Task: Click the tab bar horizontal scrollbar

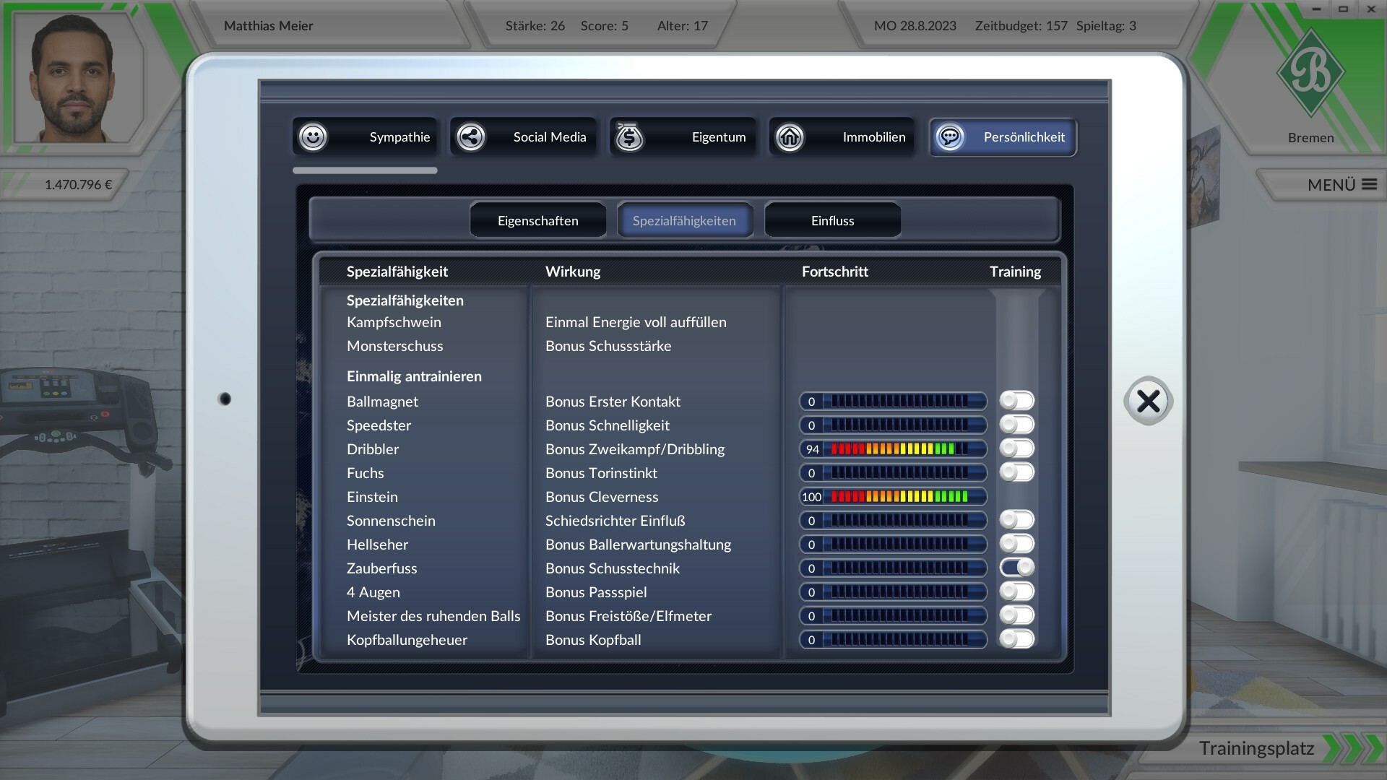Action: [365, 170]
